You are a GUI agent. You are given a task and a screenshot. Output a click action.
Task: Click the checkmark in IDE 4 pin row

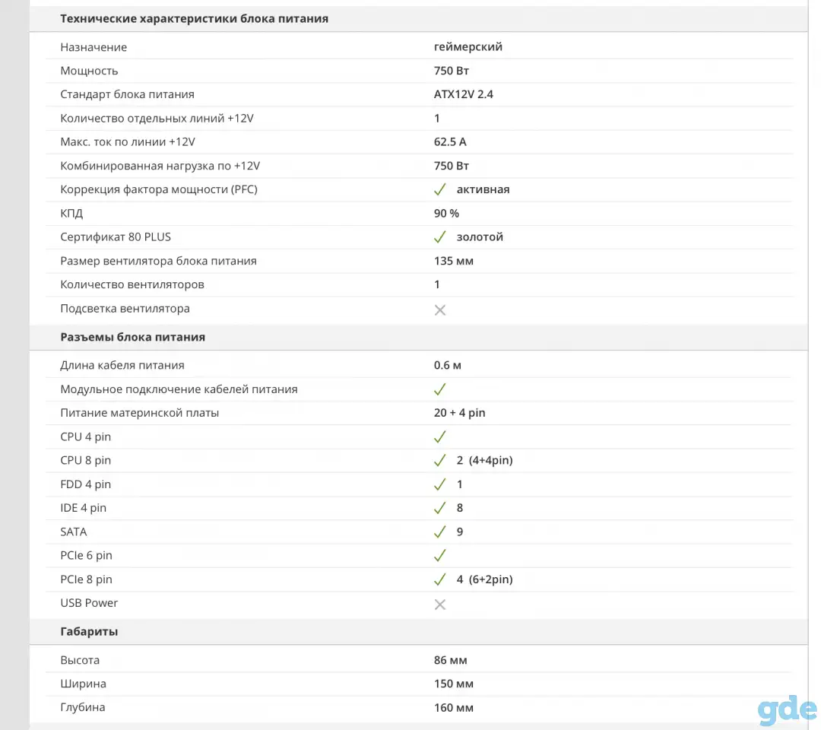(440, 508)
